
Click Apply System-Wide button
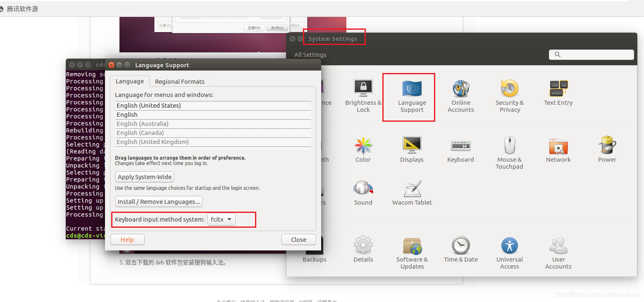(145, 177)
